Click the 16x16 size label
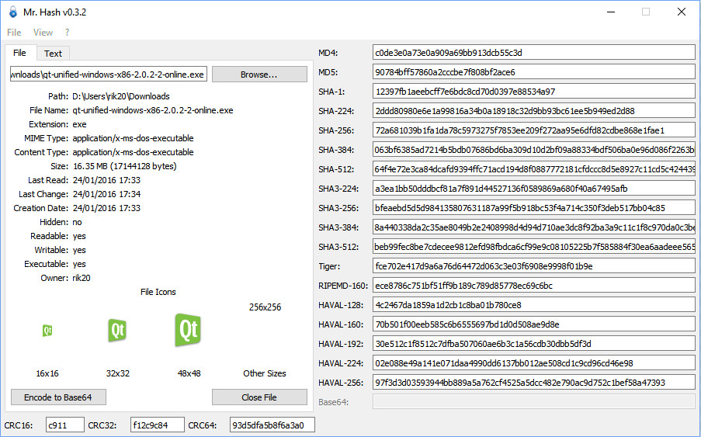 (47, 373)
